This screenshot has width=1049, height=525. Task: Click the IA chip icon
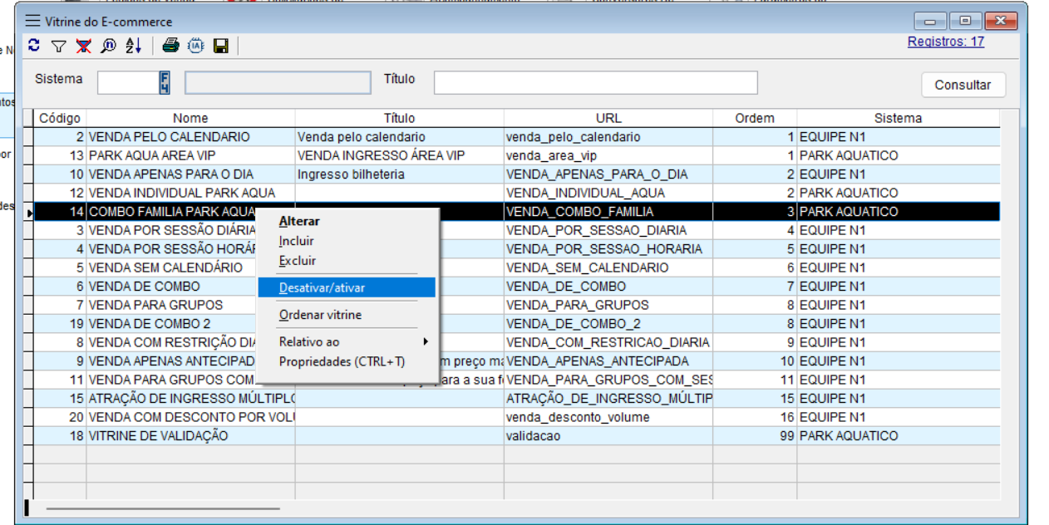[195, 46]
